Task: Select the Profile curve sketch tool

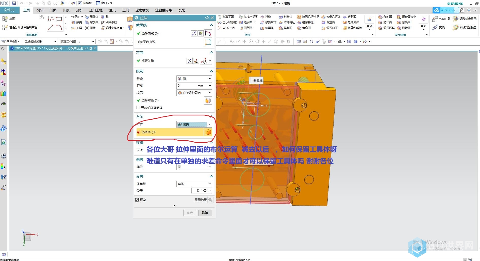Action: tap(51, 19)
